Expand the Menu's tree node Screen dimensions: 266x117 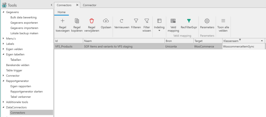tap(3, 39)
